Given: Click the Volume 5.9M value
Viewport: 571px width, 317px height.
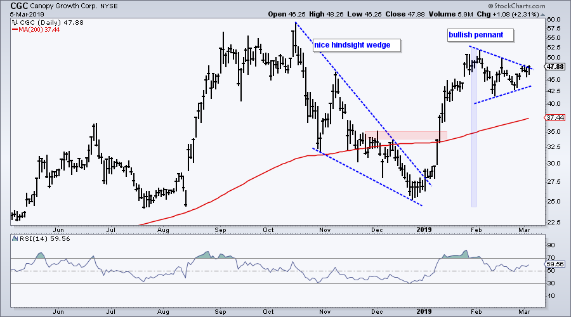Looking at the screenshot, I should (450, 14).
